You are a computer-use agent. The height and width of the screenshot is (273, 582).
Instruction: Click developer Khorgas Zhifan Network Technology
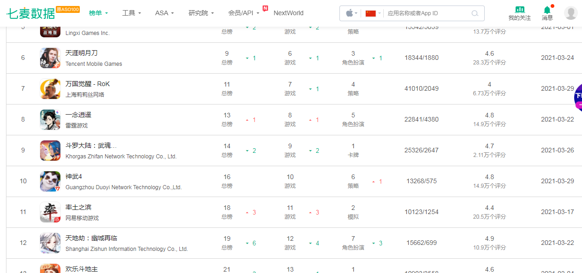[x=121, y=157]
